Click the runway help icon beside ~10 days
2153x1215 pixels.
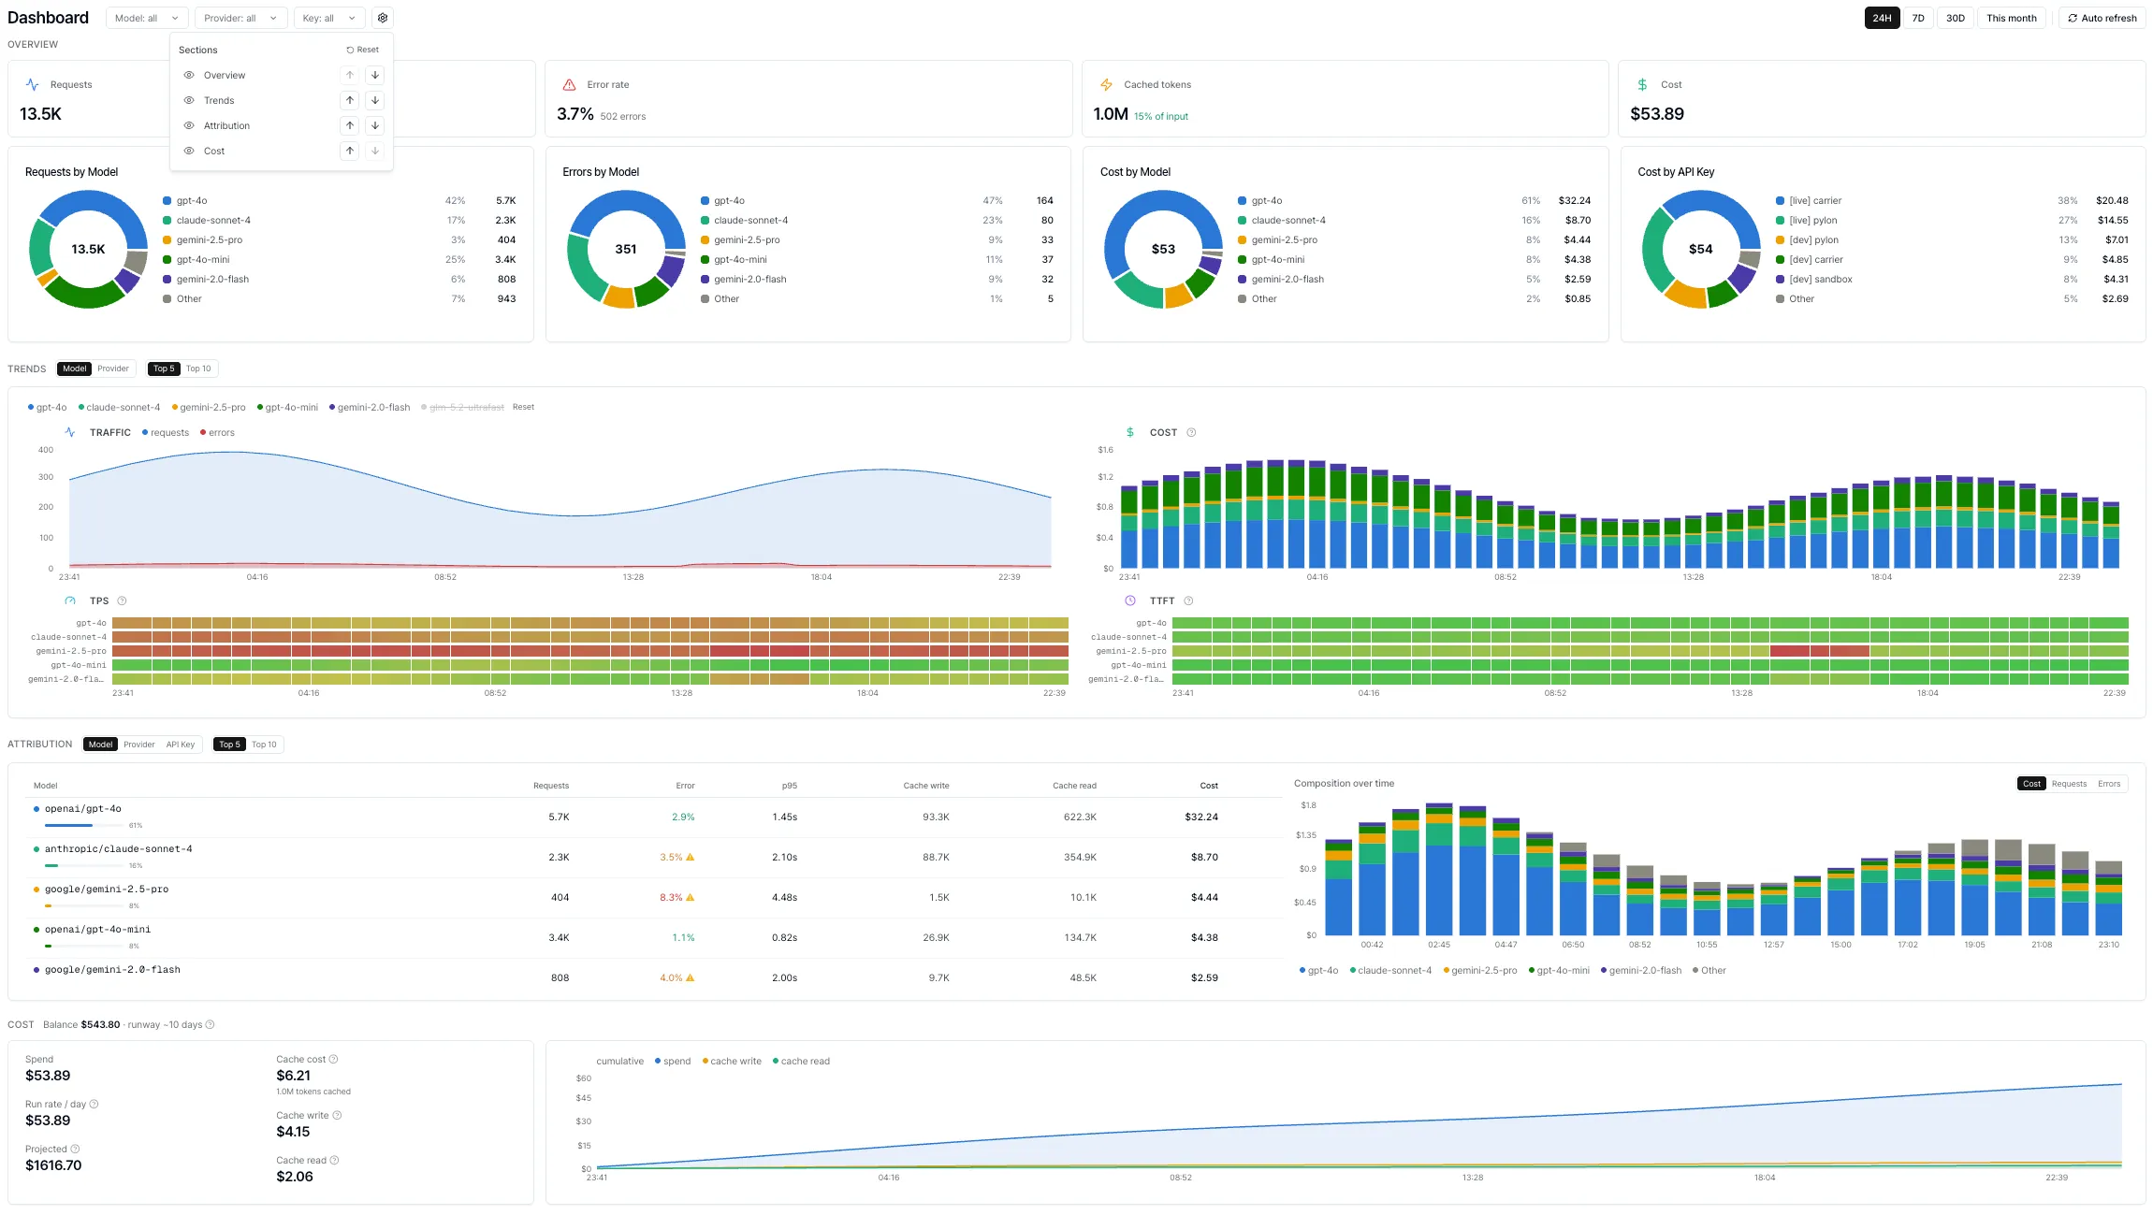pyautogui.click(x=210, y=1024)
